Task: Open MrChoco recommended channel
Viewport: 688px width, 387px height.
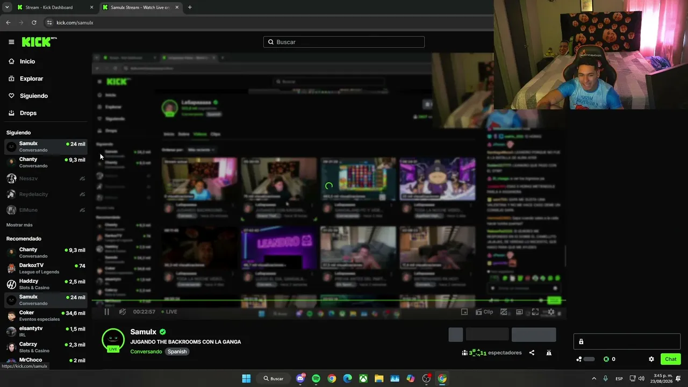Action: [46, 361]
